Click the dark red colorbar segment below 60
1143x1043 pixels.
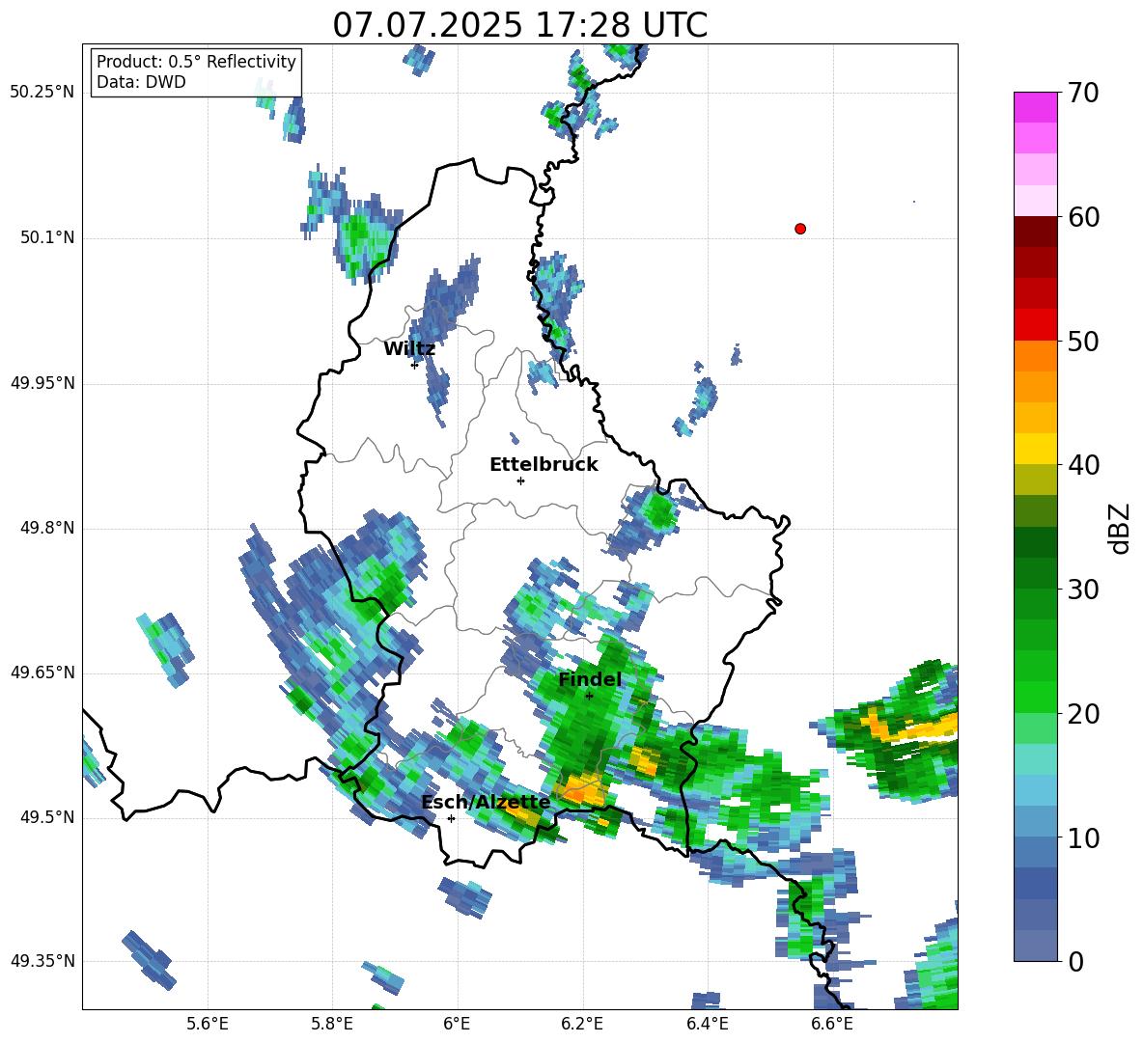point(1035,232)
